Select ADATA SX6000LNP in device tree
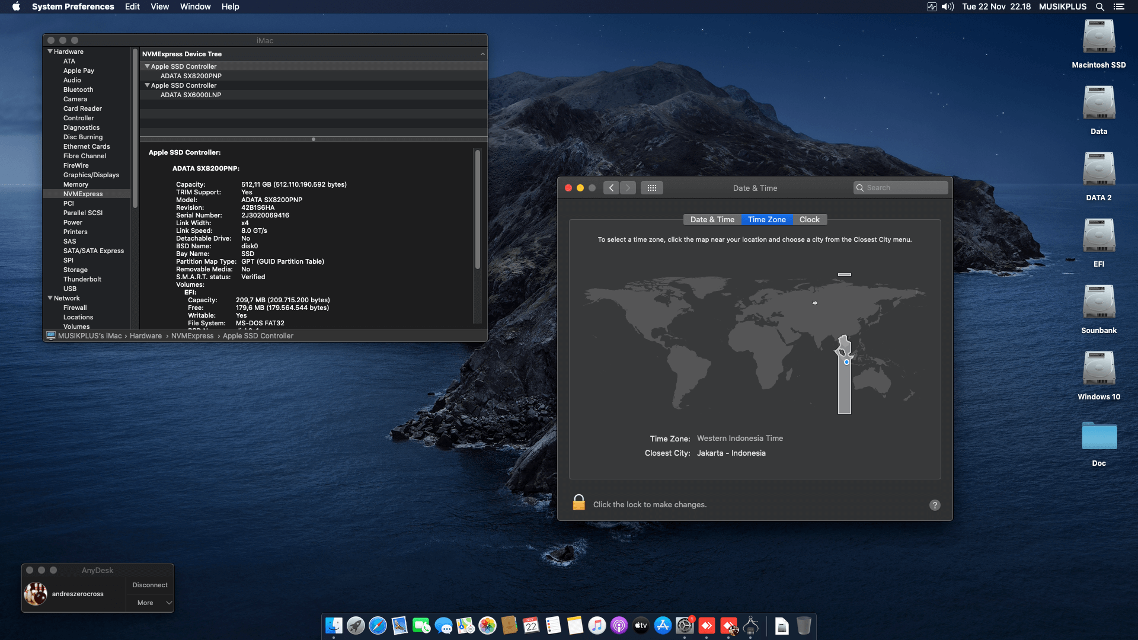Image resolution: width=1138 pixels, height=640 pixels. 191,95
